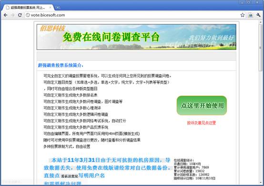Click the small 投诉及意见 link in the notice
Screen dimensions: 264x186
[70, 176]
